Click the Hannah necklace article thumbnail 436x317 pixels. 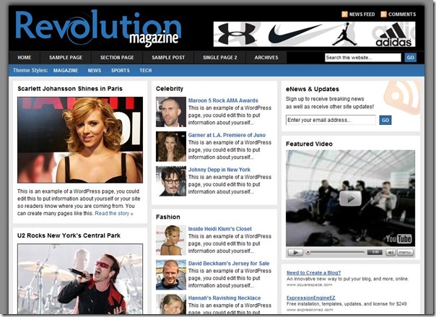point(171,304)
